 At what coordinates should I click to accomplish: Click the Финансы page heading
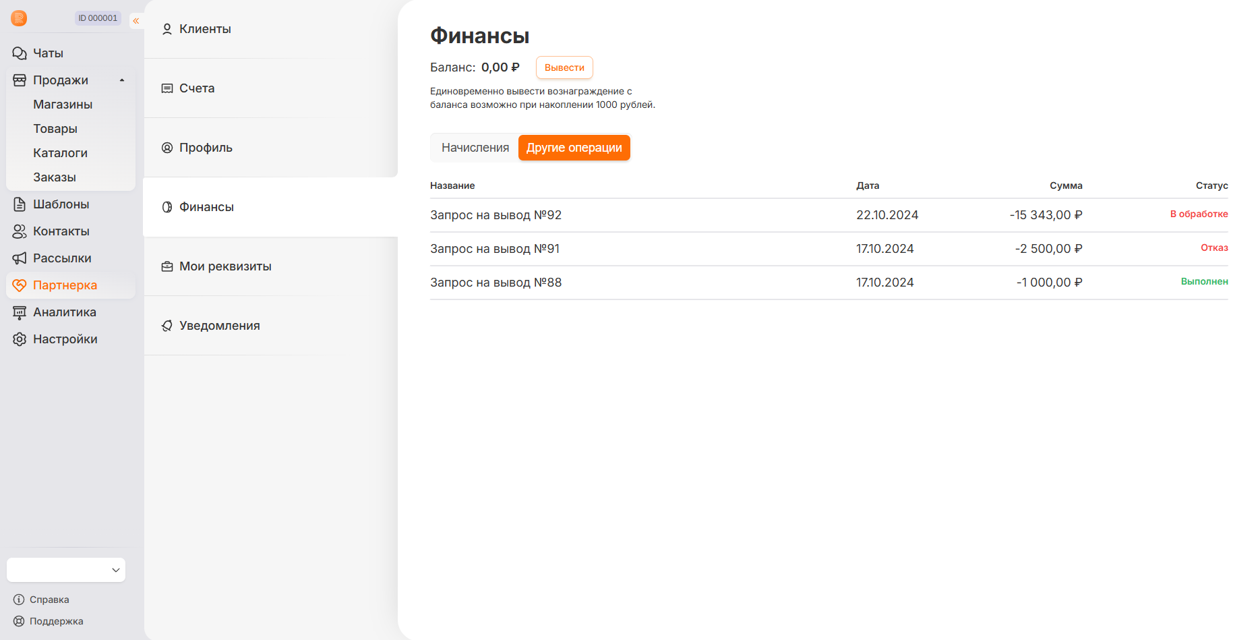[480, 36]
